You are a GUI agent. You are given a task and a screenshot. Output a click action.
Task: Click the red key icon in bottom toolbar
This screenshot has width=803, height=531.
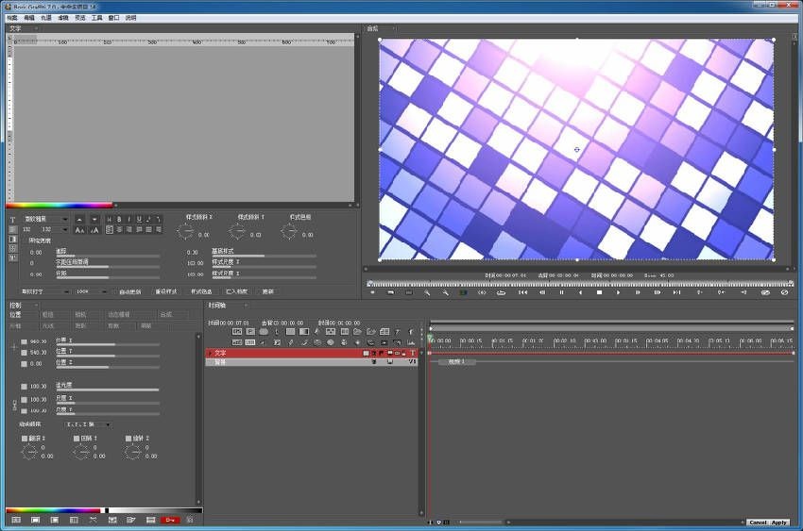point(170,520)
